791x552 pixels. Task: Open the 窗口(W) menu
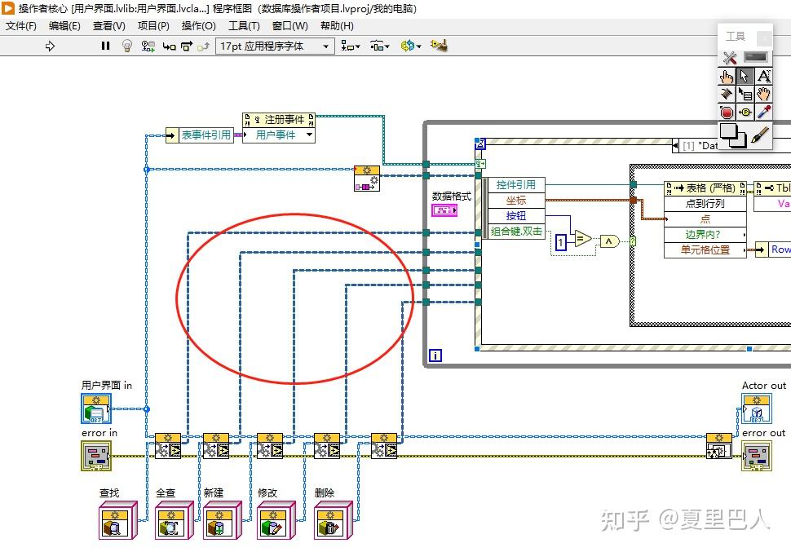point(291,25)
